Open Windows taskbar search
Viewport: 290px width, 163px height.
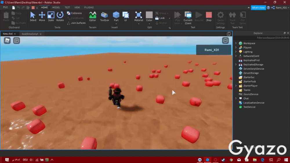point(278,160)
